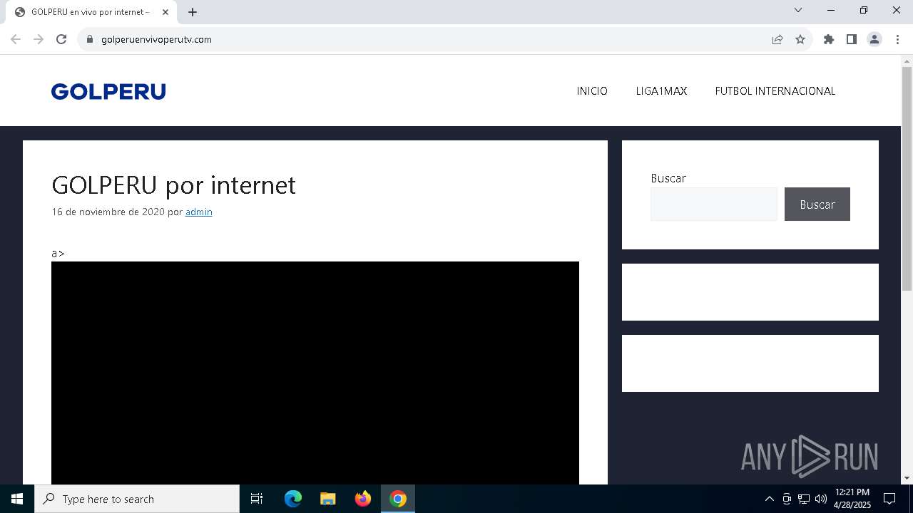Click the black video player area

315,373
